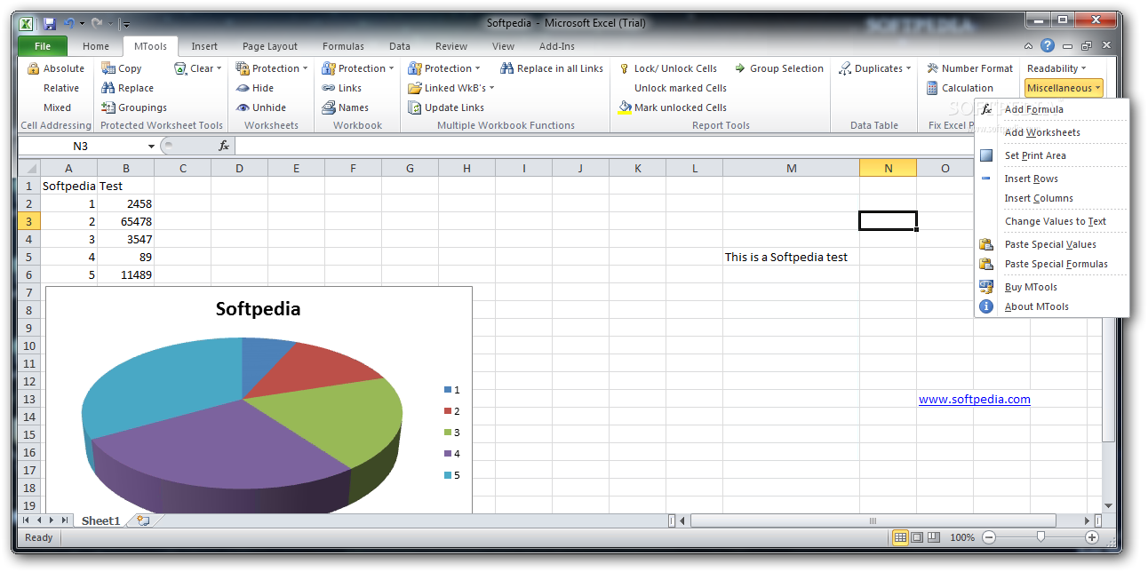
Task: Click the Hide worksheets icon
Action: pyautogui.click(x=242, y=88)
